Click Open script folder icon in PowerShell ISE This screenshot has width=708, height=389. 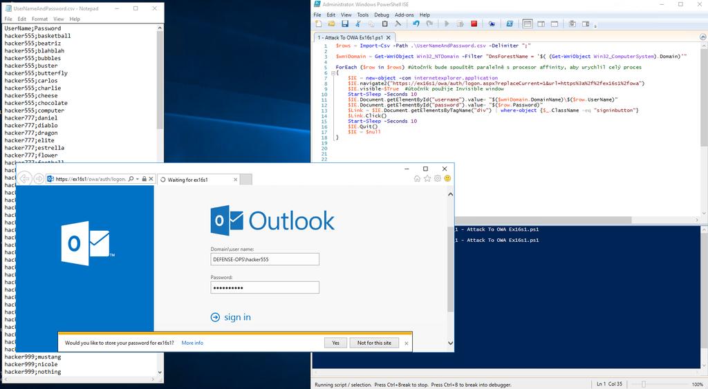click(x=331, y=24)
